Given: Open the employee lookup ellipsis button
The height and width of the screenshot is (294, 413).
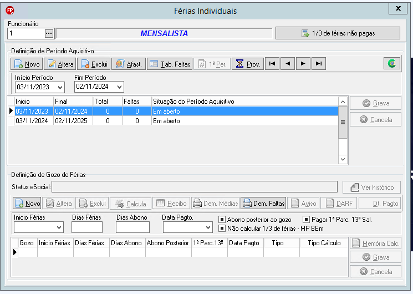Looking at the screenshot, I should click(49, 33).
